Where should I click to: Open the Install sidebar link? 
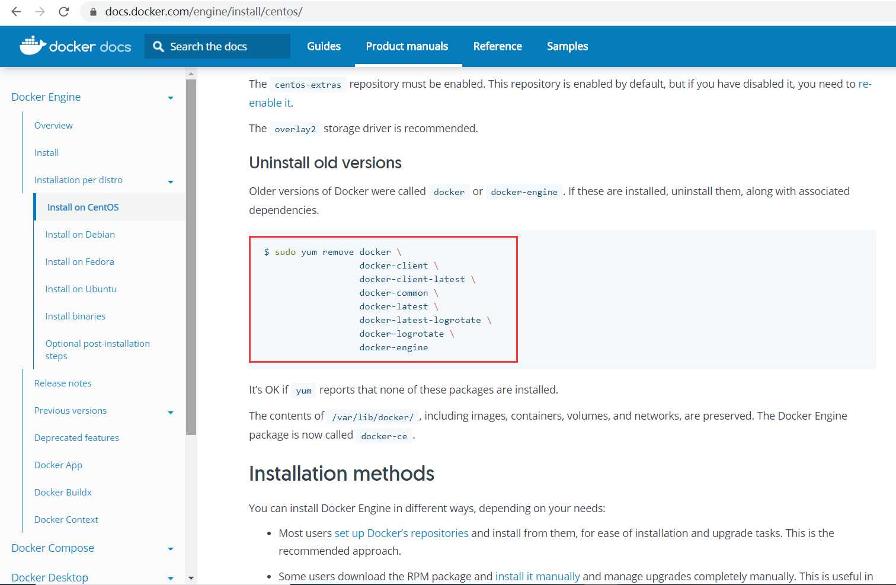[x=46, y=152]
